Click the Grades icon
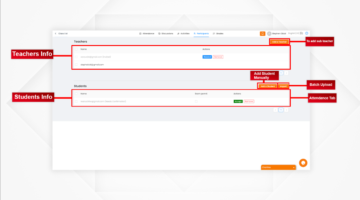The height and width of the screenshot is (200, 360). click(214, 34)
